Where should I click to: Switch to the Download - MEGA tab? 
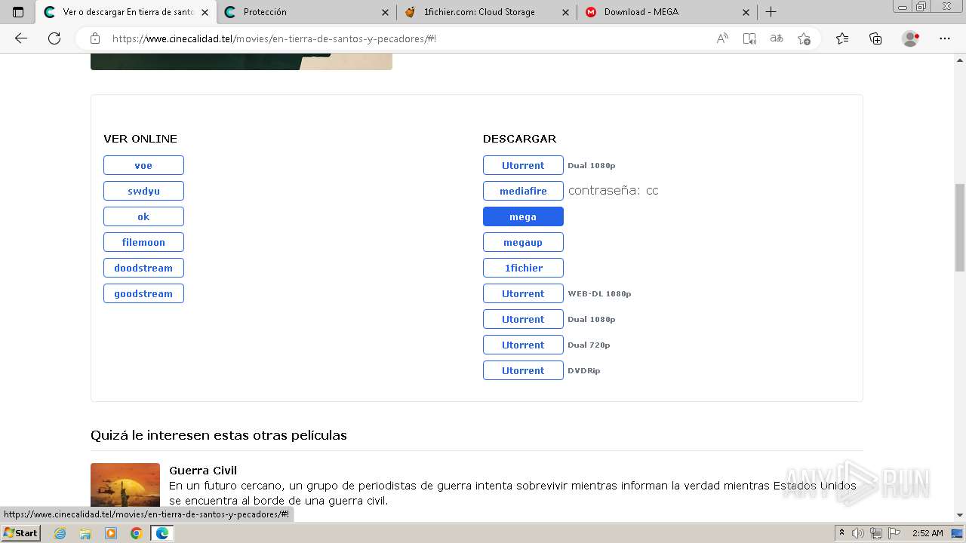pos(667,12)
